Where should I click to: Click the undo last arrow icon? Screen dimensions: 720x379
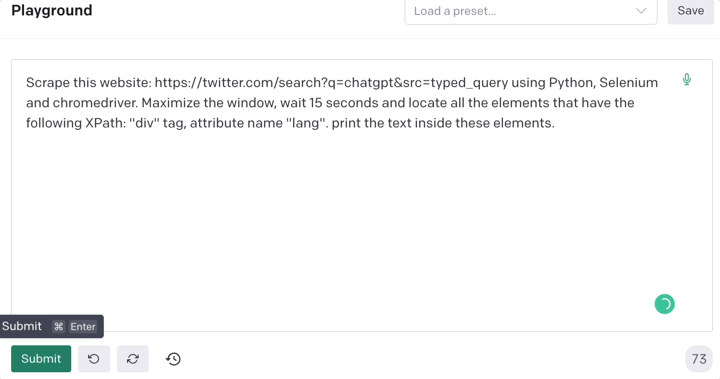(94, 359)
